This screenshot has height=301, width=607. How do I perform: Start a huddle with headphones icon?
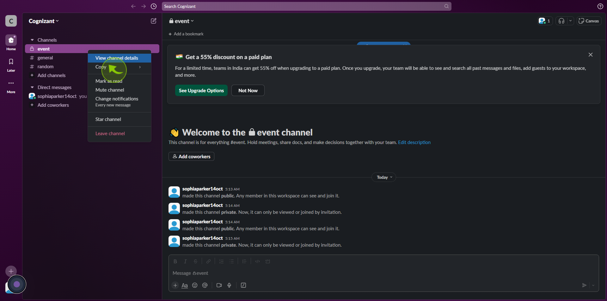point(561,21)
